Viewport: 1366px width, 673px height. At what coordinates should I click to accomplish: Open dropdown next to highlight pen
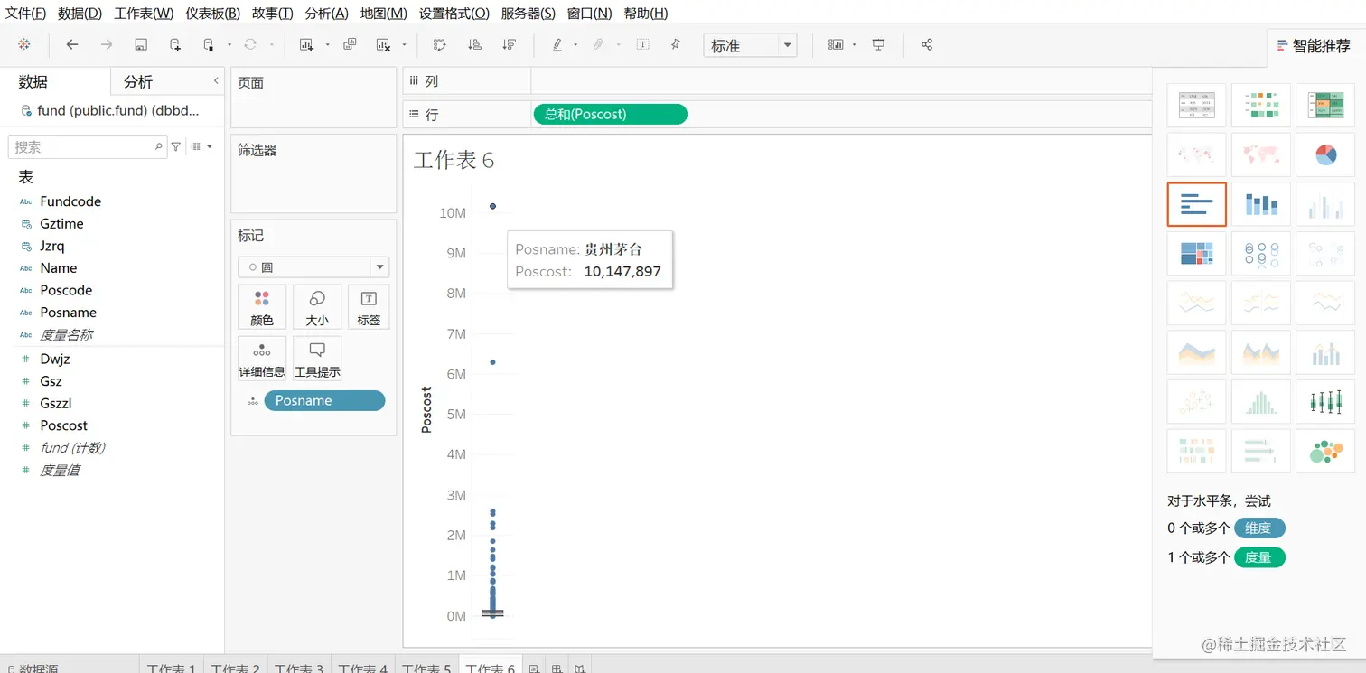pyautogui.click(x=576, y=45)
